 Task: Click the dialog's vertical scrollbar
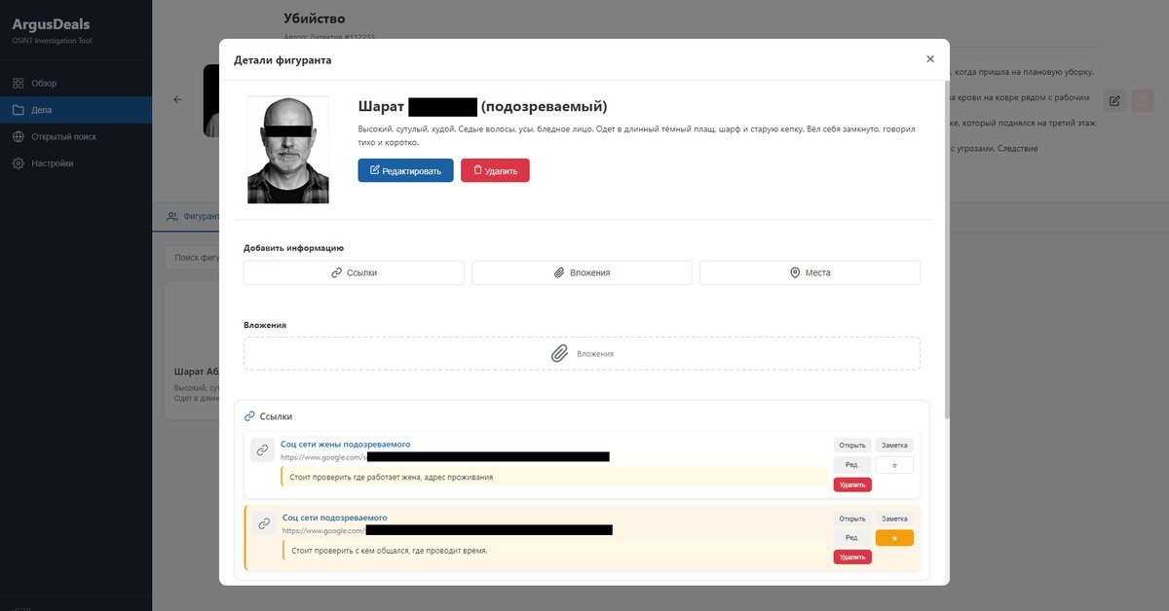[945, 243]
